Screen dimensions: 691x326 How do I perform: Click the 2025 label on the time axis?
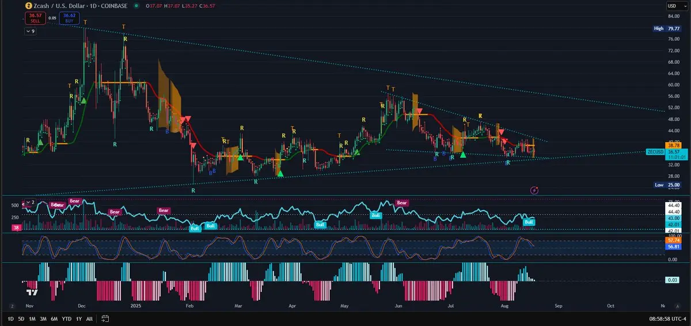click(x=136, y=305)
